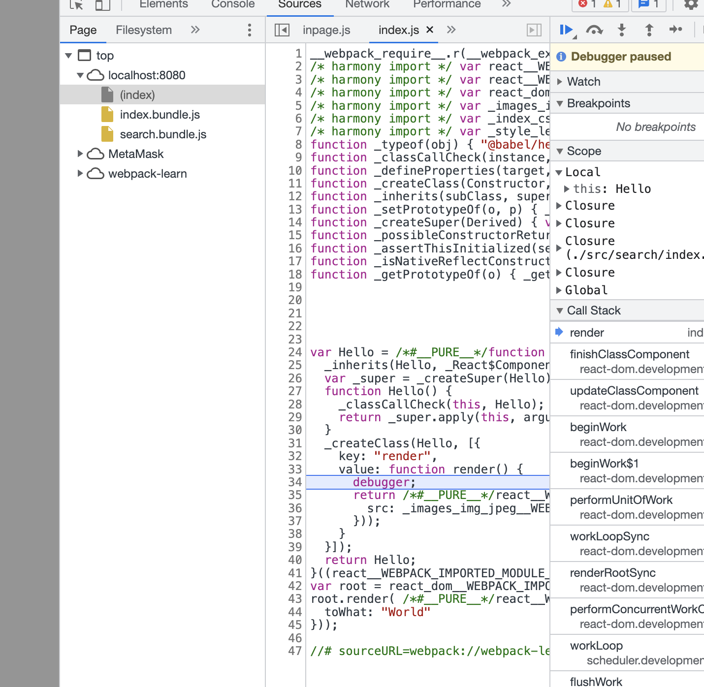Collapse the top frame tree node

coord(69,56)
